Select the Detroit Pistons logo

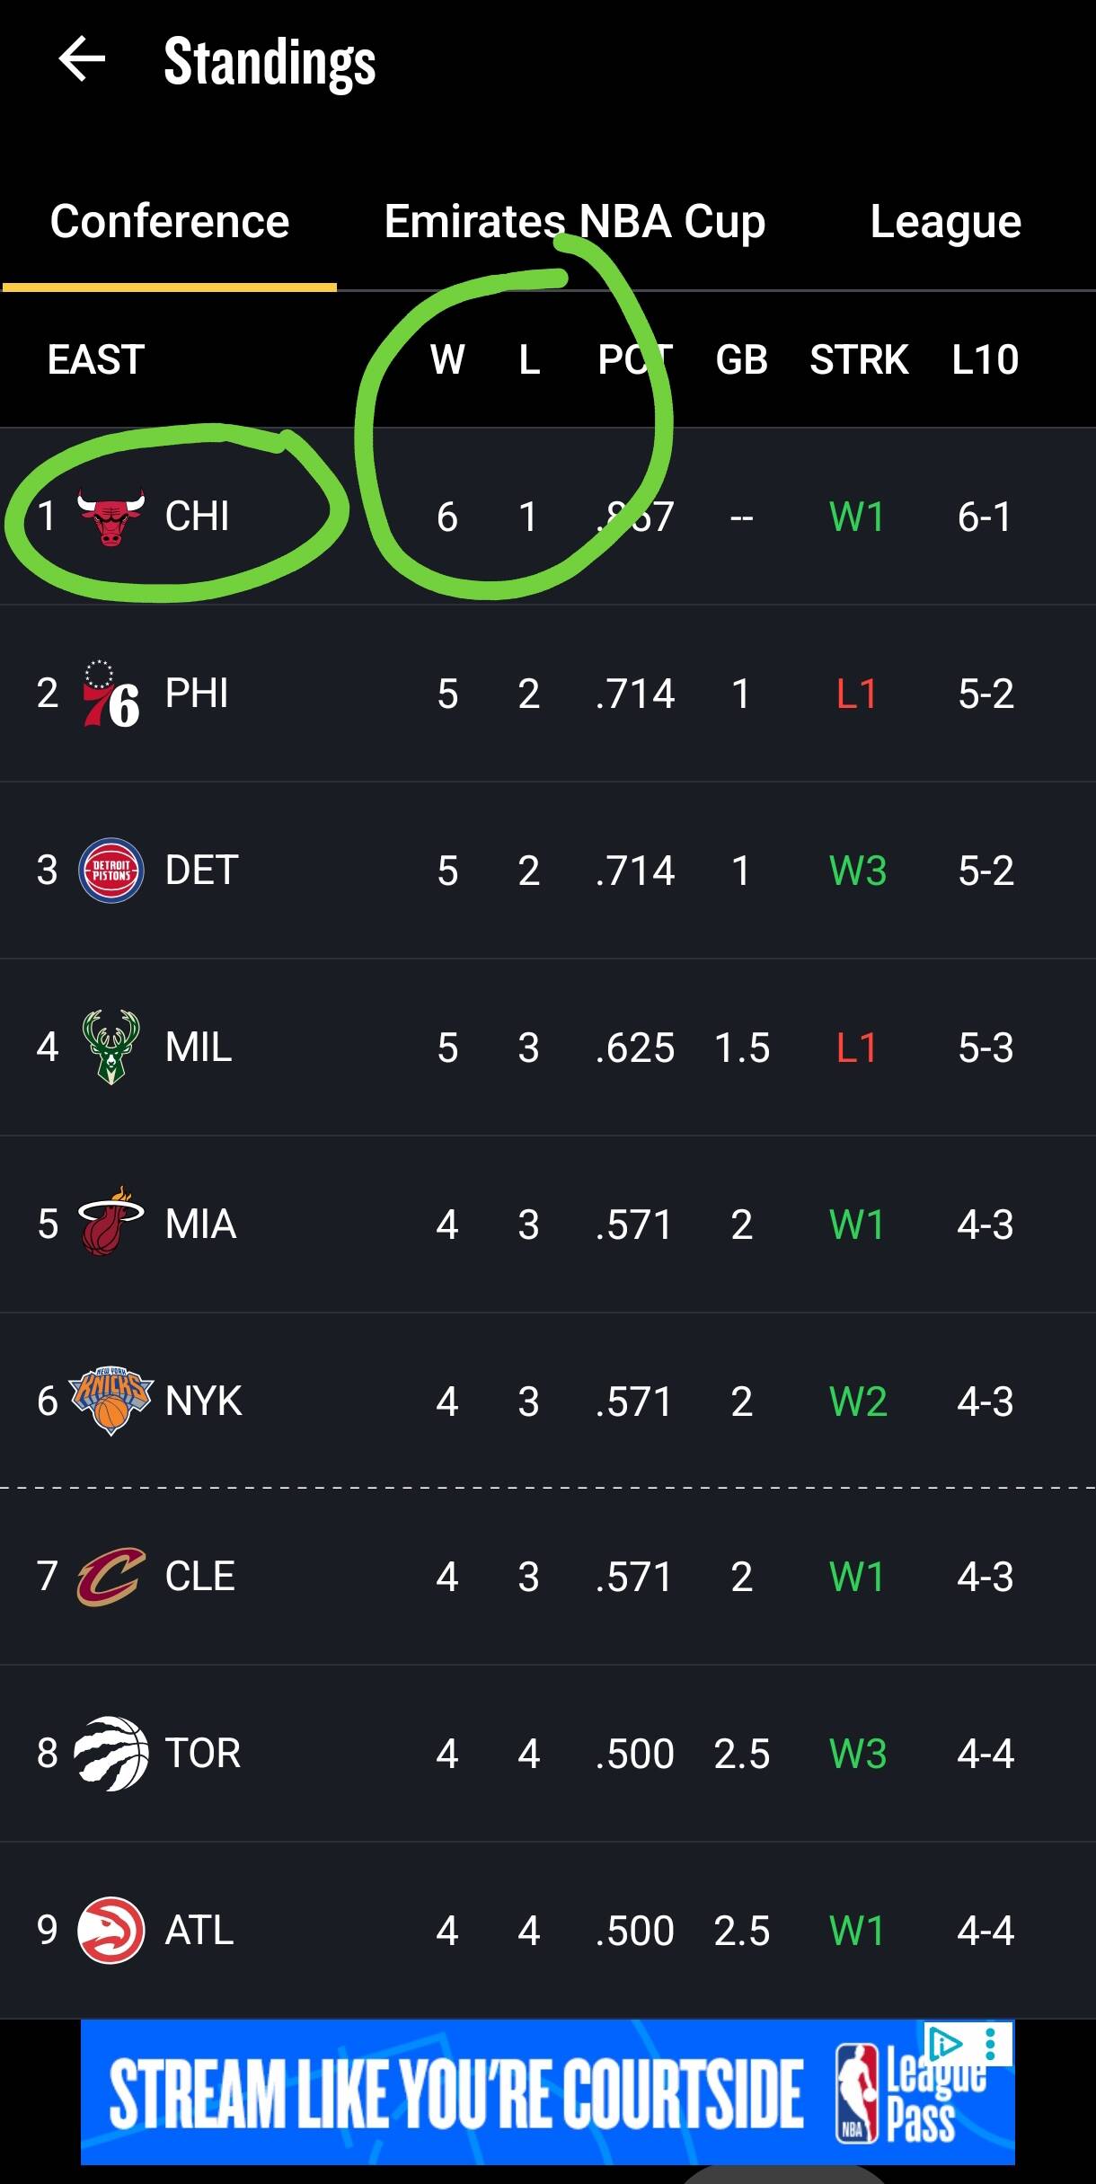110,871
